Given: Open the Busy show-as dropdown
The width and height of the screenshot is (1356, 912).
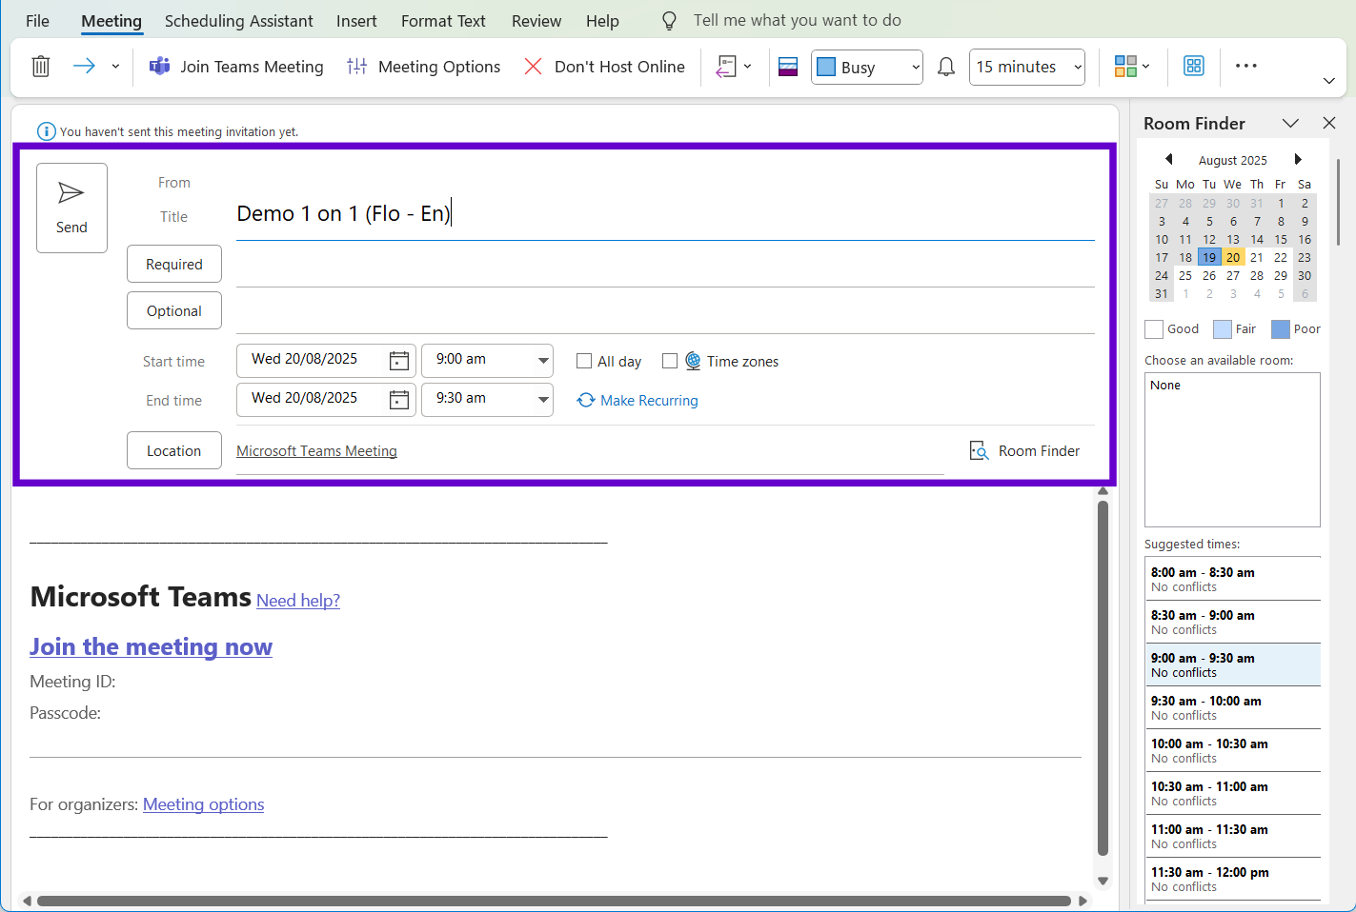Looking at the screenshot, I should [x=867, y=67].
